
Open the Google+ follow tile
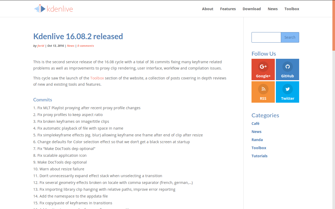[x=263, y=69]
